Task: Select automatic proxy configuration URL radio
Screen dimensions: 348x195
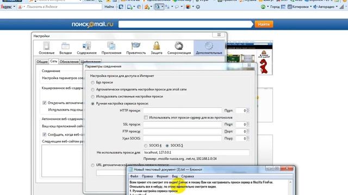Action: point(92,165)
